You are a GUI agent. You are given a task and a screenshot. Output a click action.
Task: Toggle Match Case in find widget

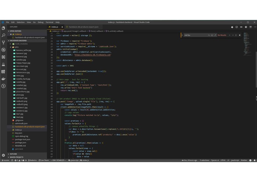tap(209, 35)
